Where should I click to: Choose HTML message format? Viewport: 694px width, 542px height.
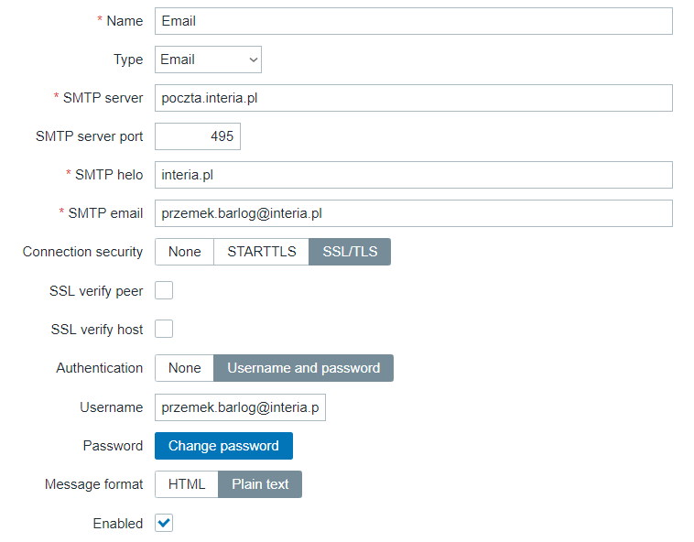186,484
